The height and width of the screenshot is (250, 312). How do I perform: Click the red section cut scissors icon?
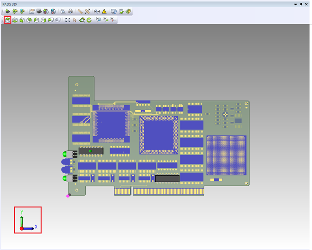pyautogui.click(x=113, y=20)
